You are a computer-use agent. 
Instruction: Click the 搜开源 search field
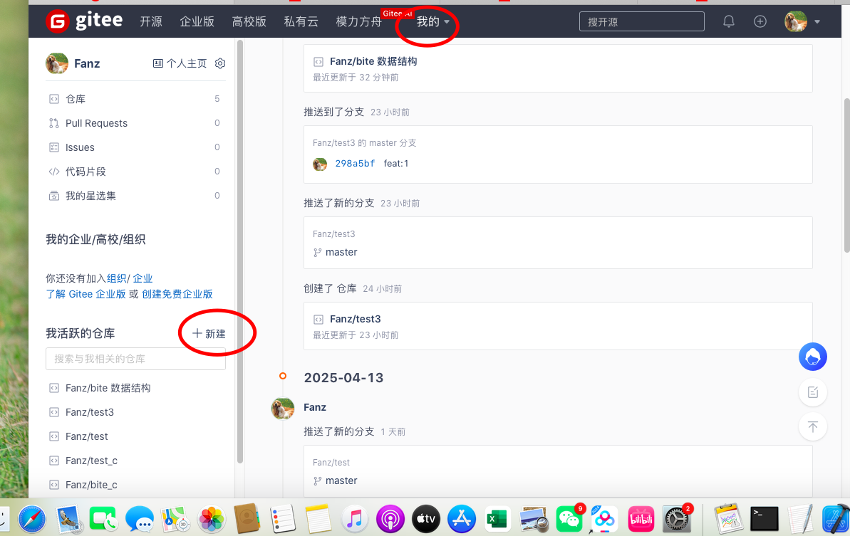click(641, 21)
